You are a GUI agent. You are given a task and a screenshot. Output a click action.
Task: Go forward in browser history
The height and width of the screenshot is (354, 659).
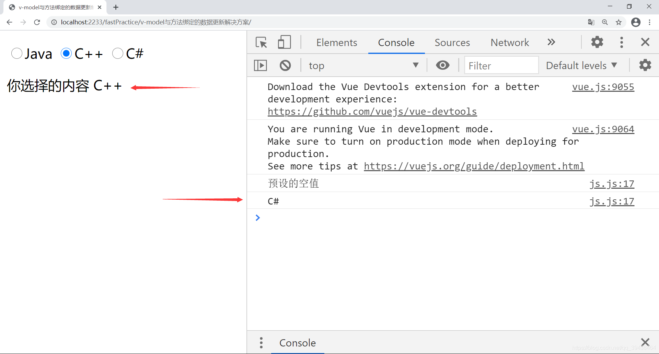[23, 22]
